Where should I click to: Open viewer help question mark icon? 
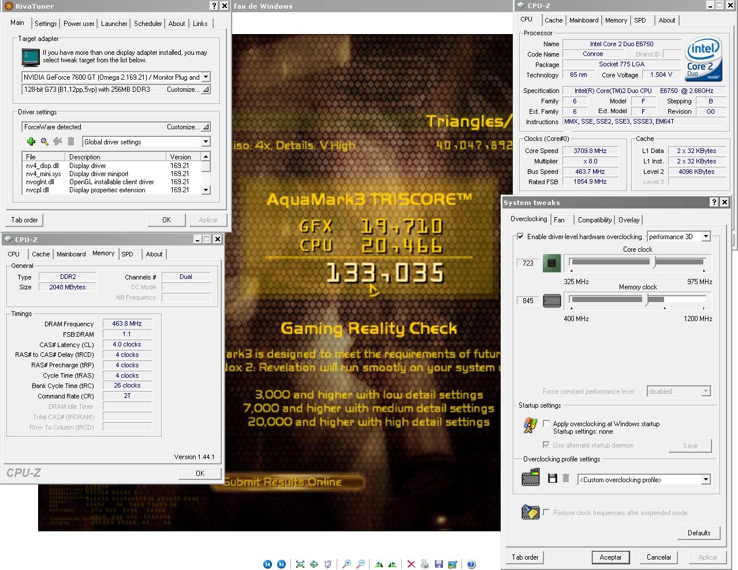pos(471,564)
